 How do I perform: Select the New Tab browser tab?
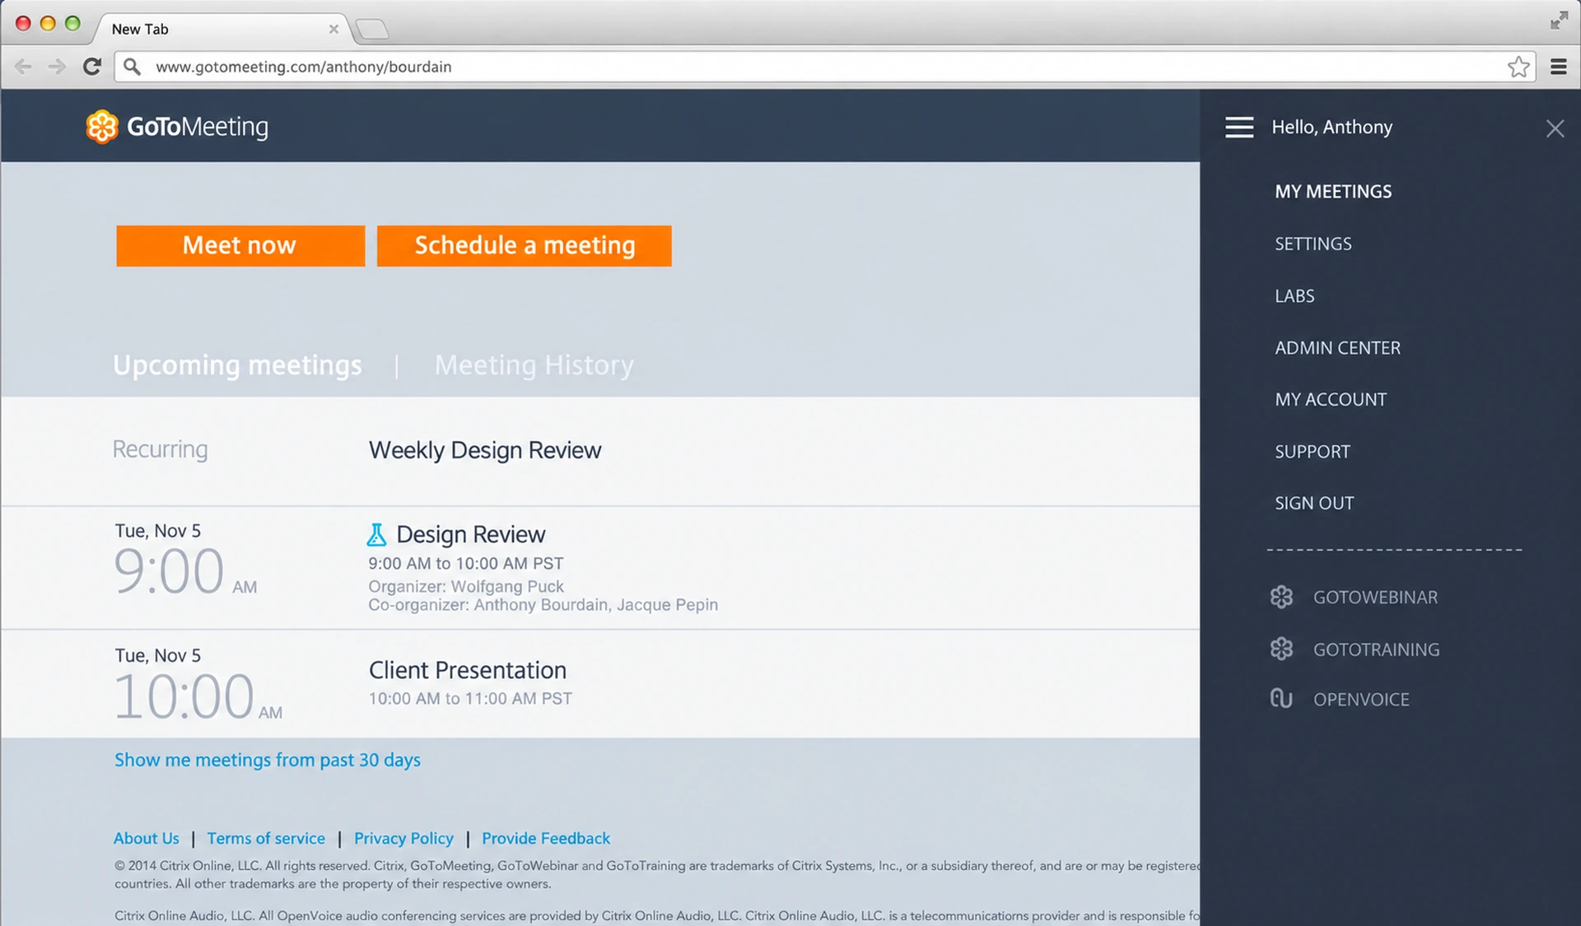pos(221,29)
